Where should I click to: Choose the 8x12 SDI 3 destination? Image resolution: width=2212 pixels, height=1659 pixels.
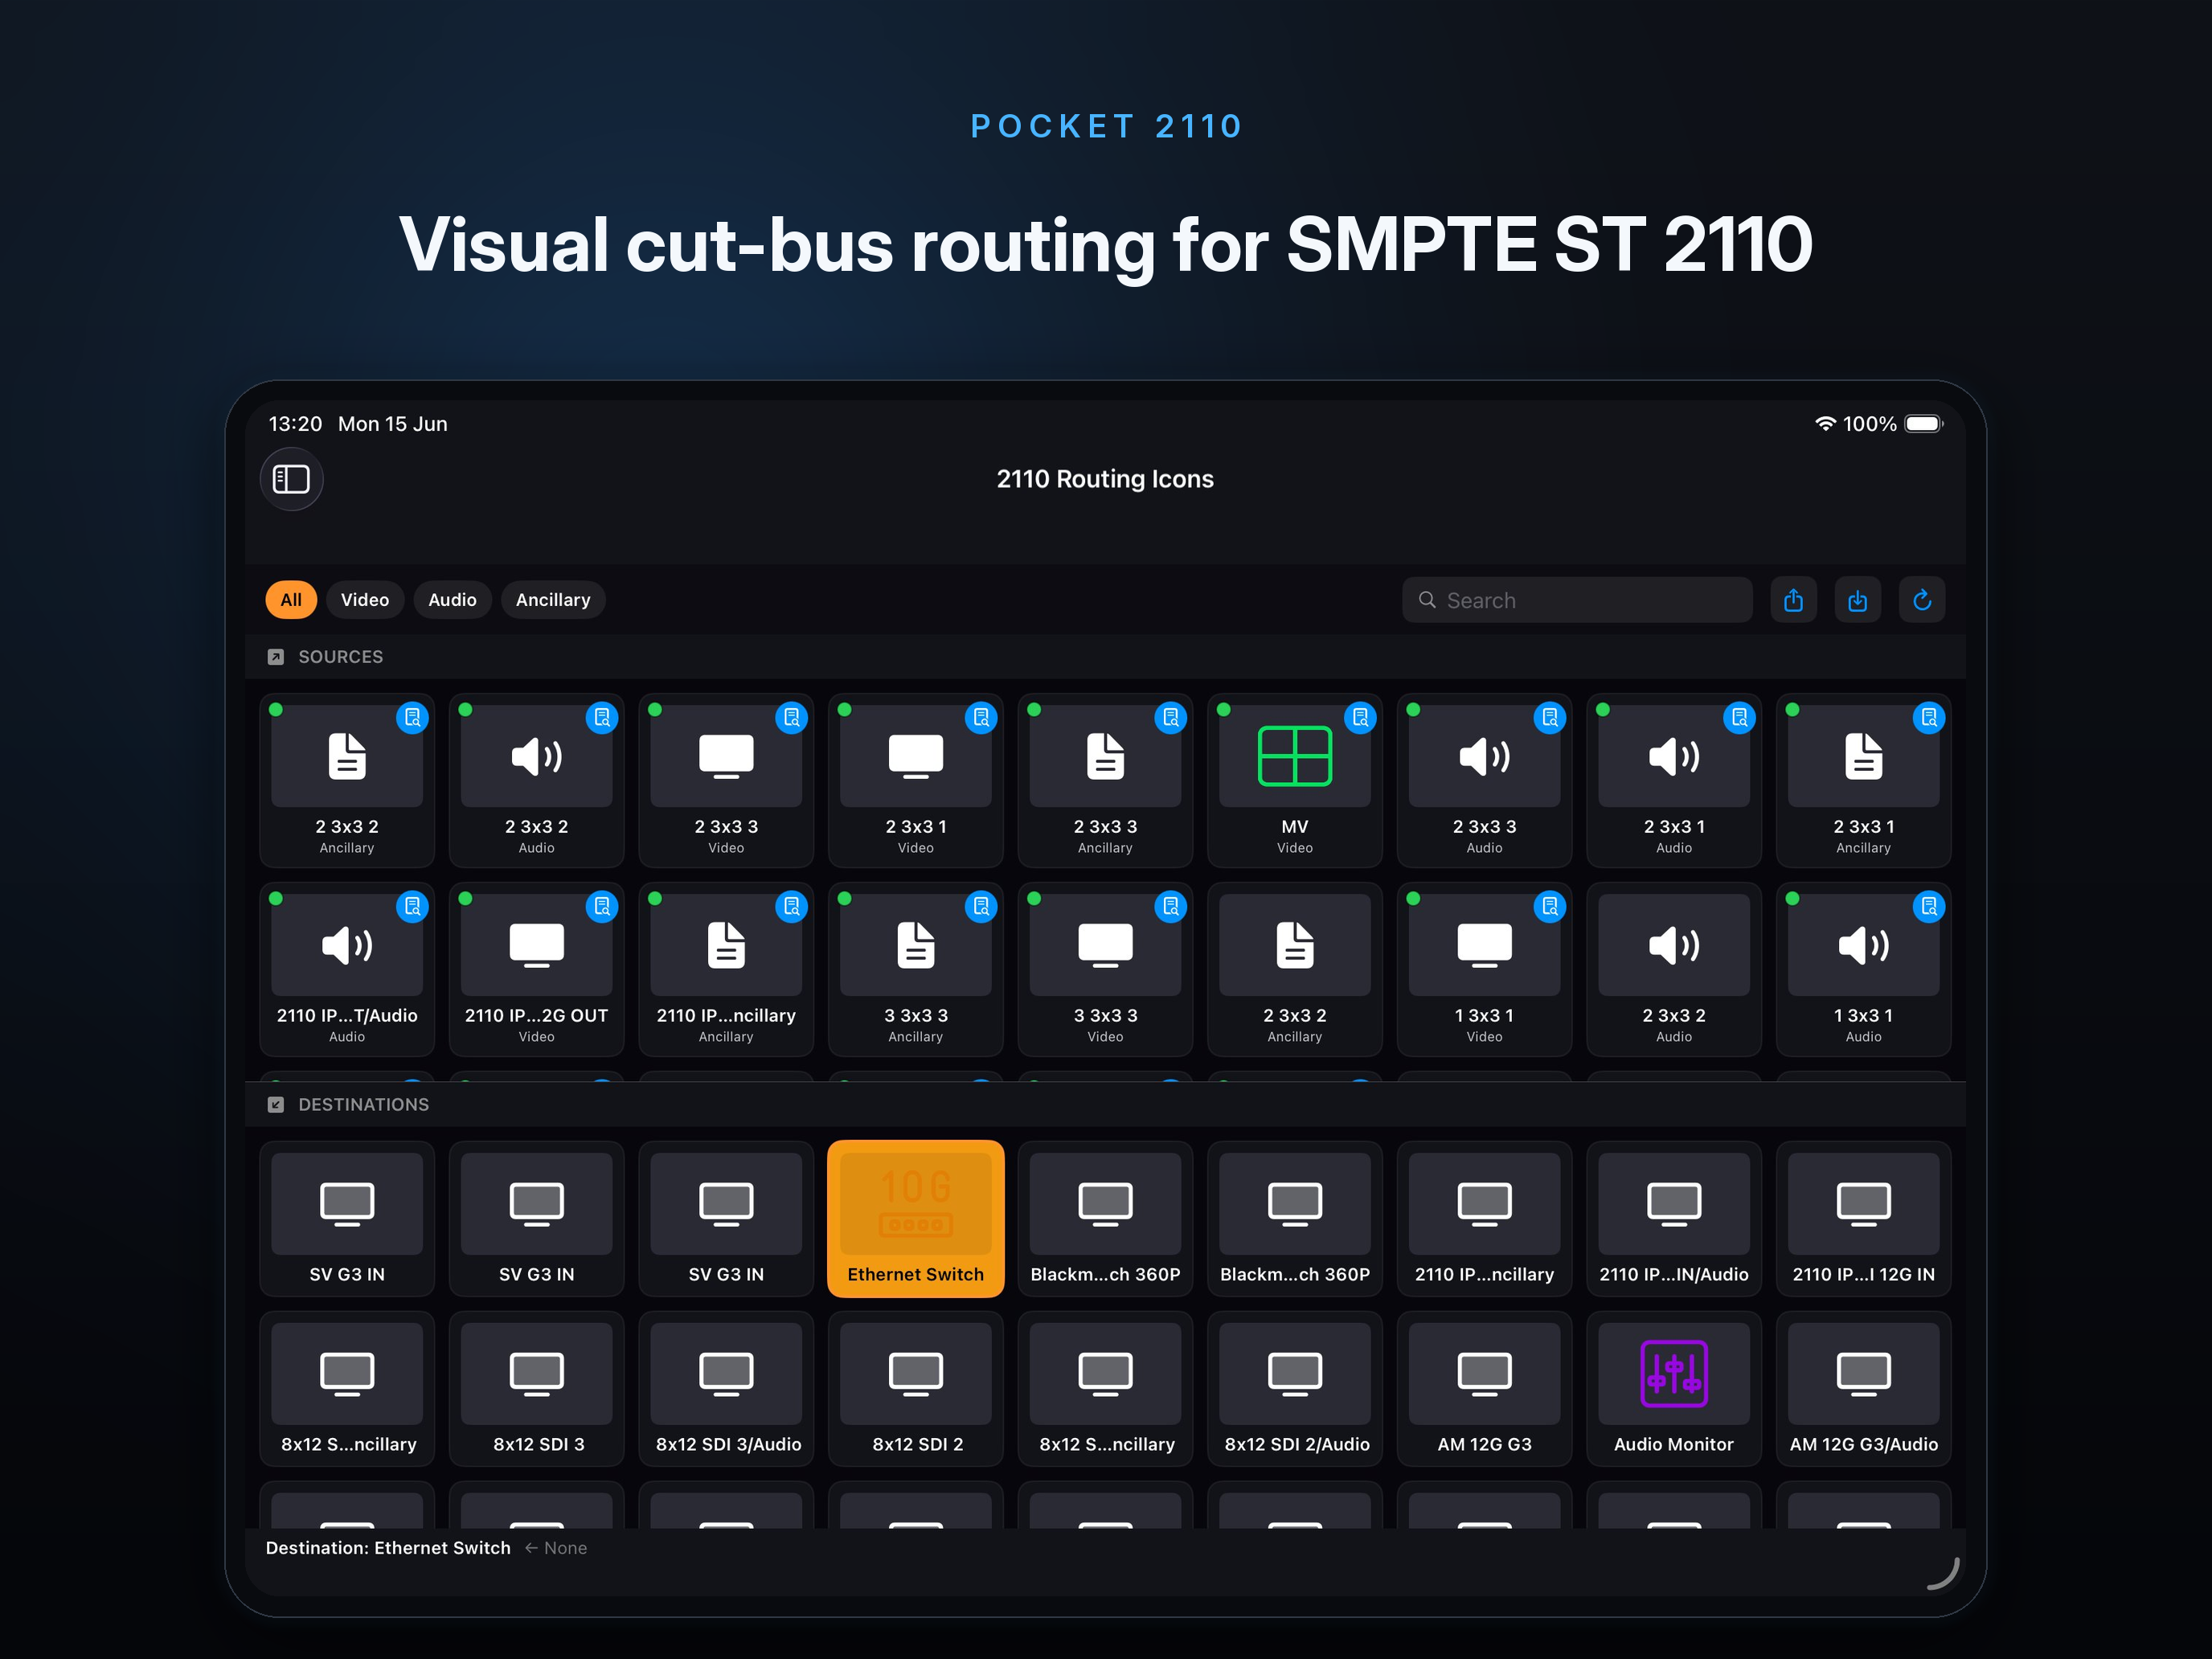click(x=536, y=1389)
